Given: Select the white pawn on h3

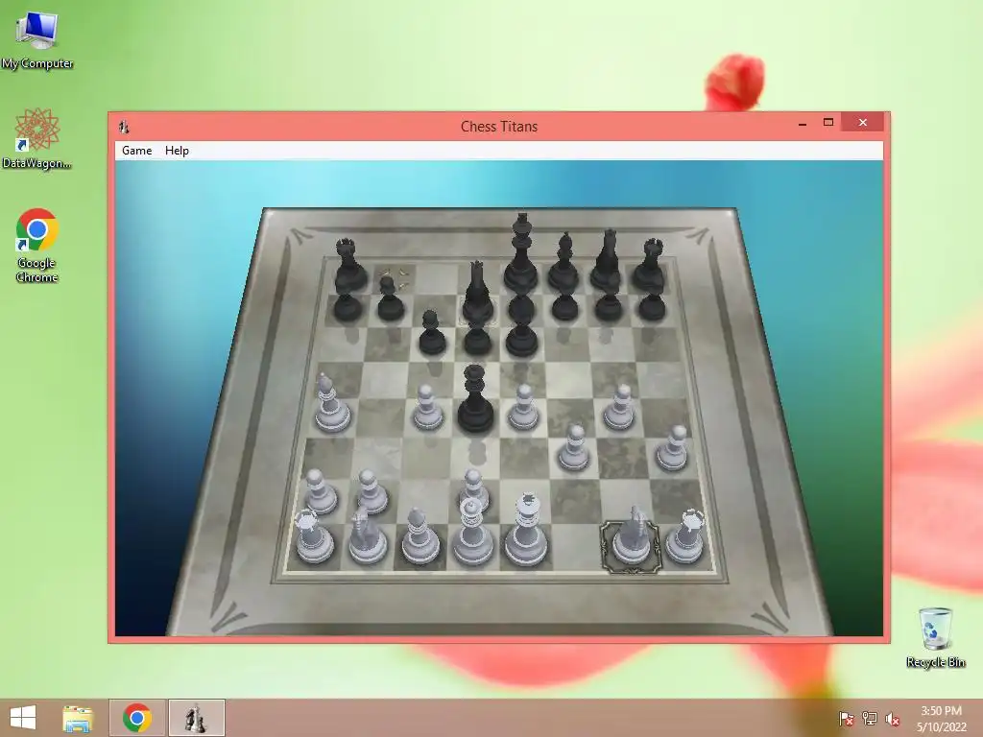Looking at the screenshot, I should tap(673, 448).
